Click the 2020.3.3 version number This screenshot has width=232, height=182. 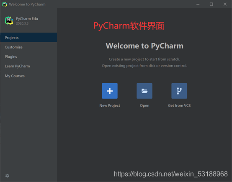[22, 23]
